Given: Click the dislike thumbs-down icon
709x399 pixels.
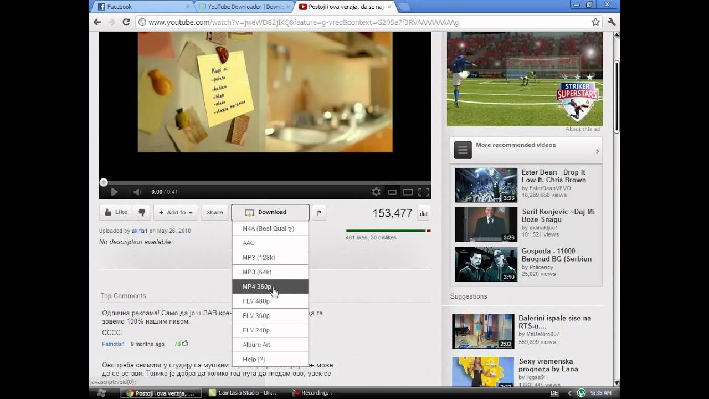Looking at the screenshot, I should point(142,212).
